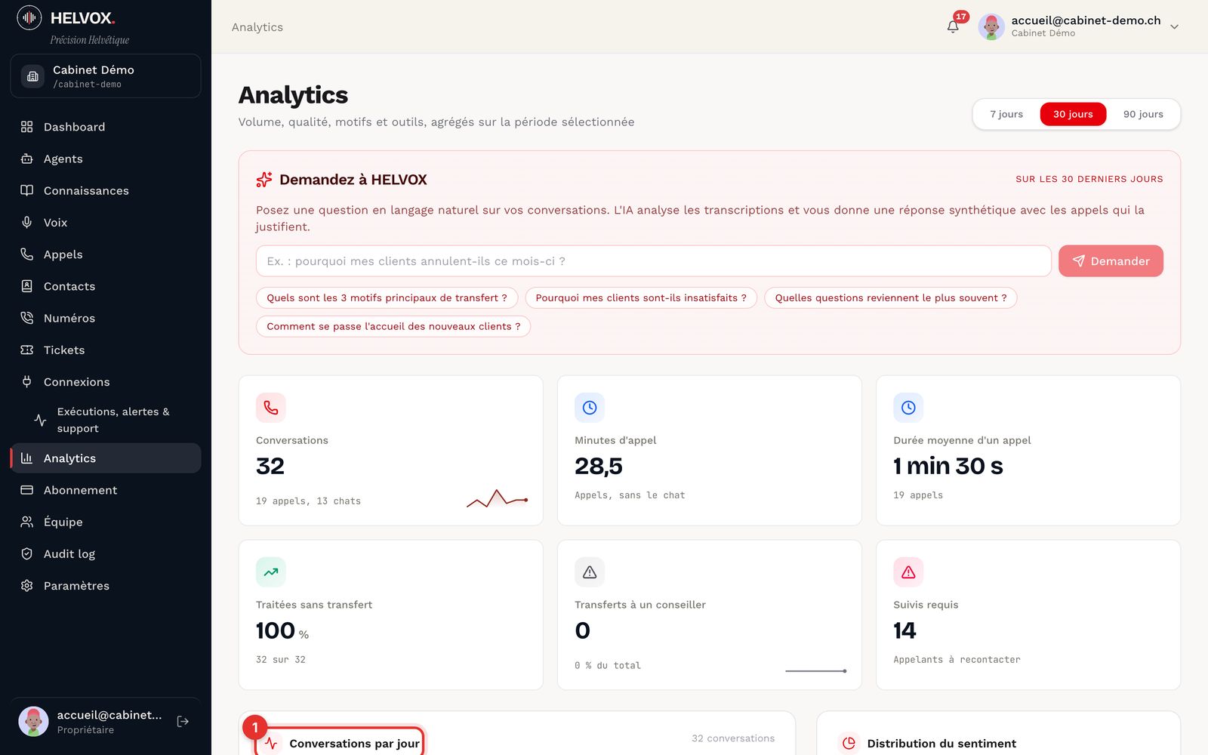Click the Demander button
Viewport: 1208px width, 755px height.
pyautogui.click(x=1111, y=261)
